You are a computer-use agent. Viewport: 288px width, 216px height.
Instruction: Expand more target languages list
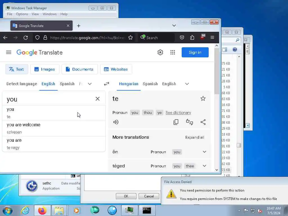(187, 84)
